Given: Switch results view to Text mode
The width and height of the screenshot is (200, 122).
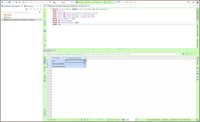Looking at the screenshot, I should pyautogui.click(x=45, y=68).
